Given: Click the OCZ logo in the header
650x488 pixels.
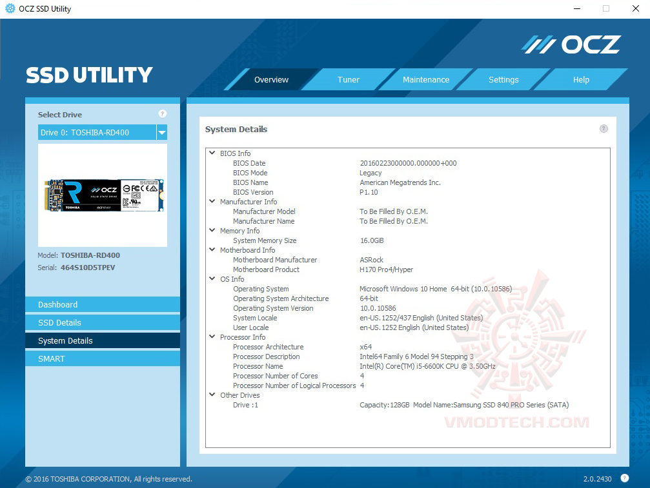Looking at the screenshot, I should point(571,44).
